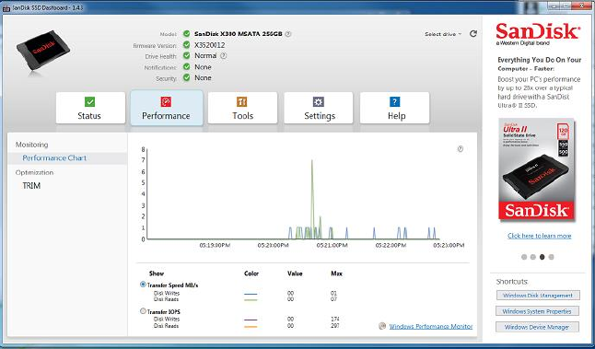Click the SanDisk SSD drive image
Screen dimensions: 595x349
pos(42,52)
